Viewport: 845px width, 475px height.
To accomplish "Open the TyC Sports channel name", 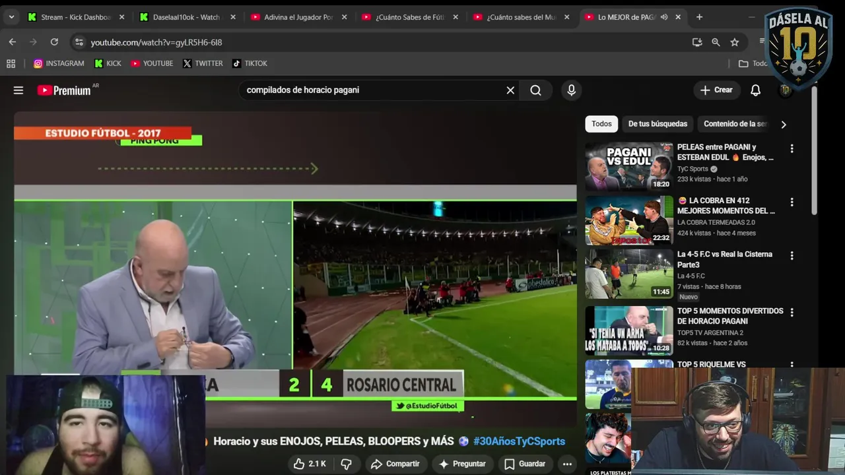I will pyautogui.click(x=693, y=169).
